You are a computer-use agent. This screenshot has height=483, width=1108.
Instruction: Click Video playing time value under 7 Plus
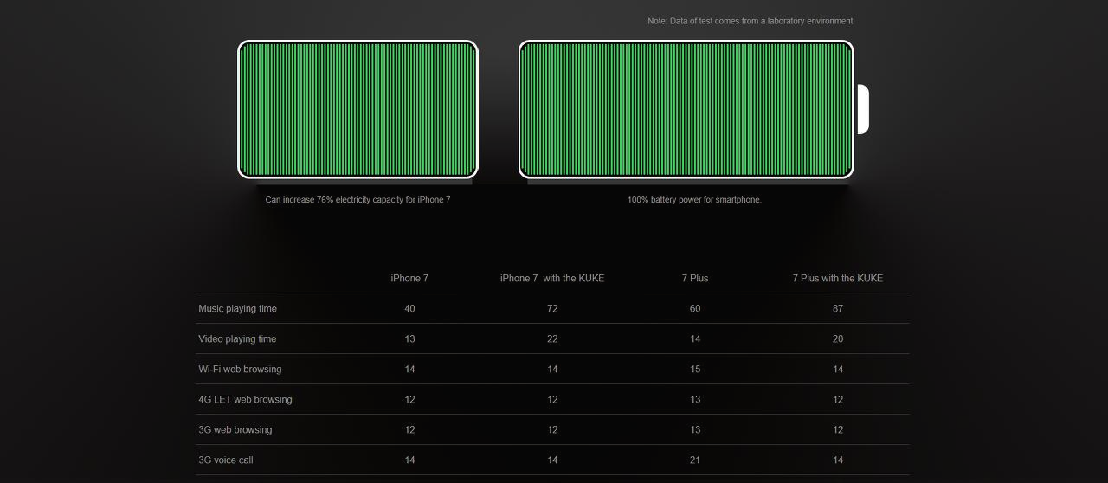click(695, 338)
